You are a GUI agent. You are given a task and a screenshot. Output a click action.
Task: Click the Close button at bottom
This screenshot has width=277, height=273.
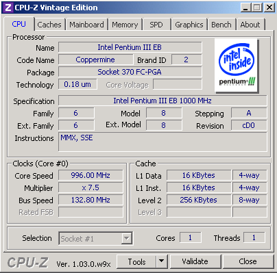tap(248, 261)
